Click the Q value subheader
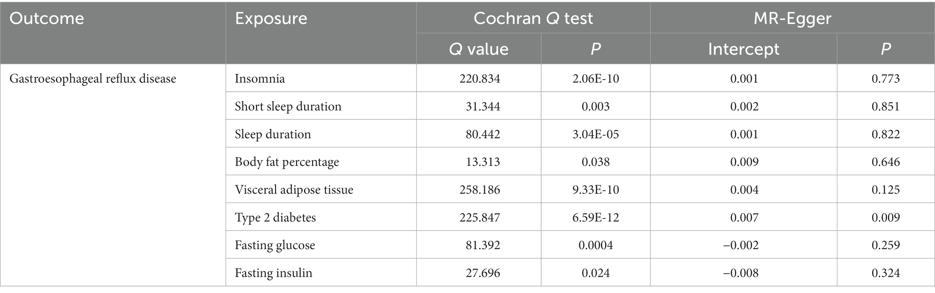Image resolution: width=935 pixels, height=293 pixels. coord(478,49)
